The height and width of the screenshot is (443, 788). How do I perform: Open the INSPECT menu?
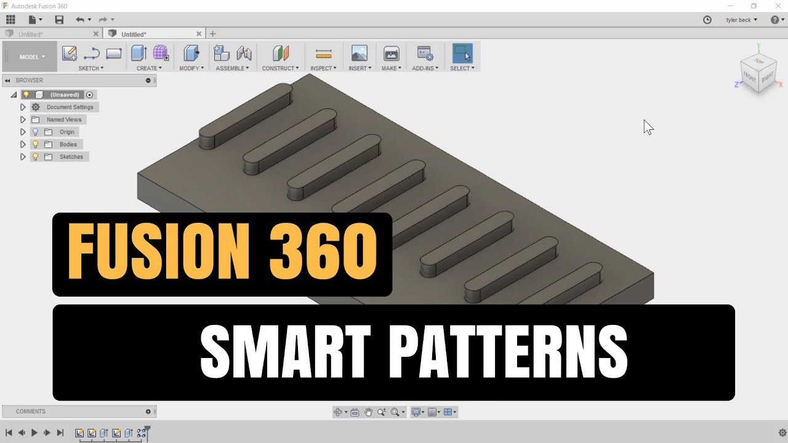(x=324, y=68)
